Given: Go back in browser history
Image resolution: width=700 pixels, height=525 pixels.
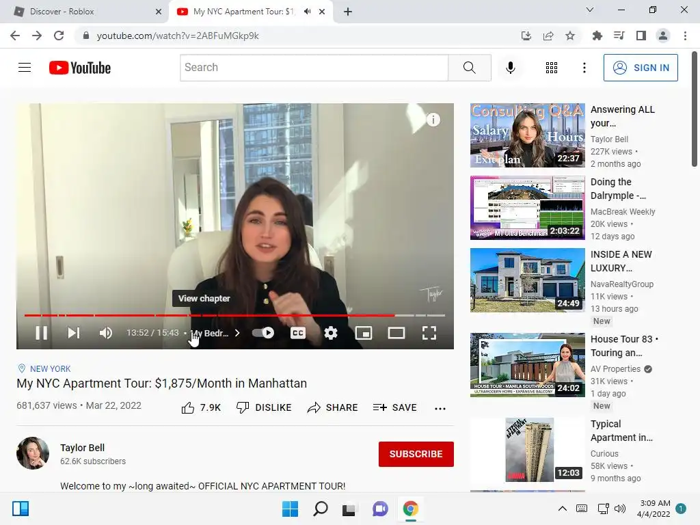Looking at the screenshot, I should coord(15,36).
